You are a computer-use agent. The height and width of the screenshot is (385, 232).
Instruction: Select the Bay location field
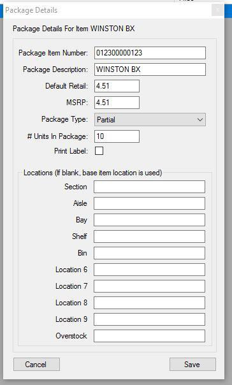coord(149,220)
